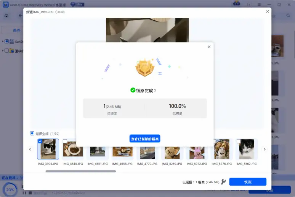295x197 pixels.
Task: Click the thumbnail strip horizontal scrollbar
Action: pos(80,171)
